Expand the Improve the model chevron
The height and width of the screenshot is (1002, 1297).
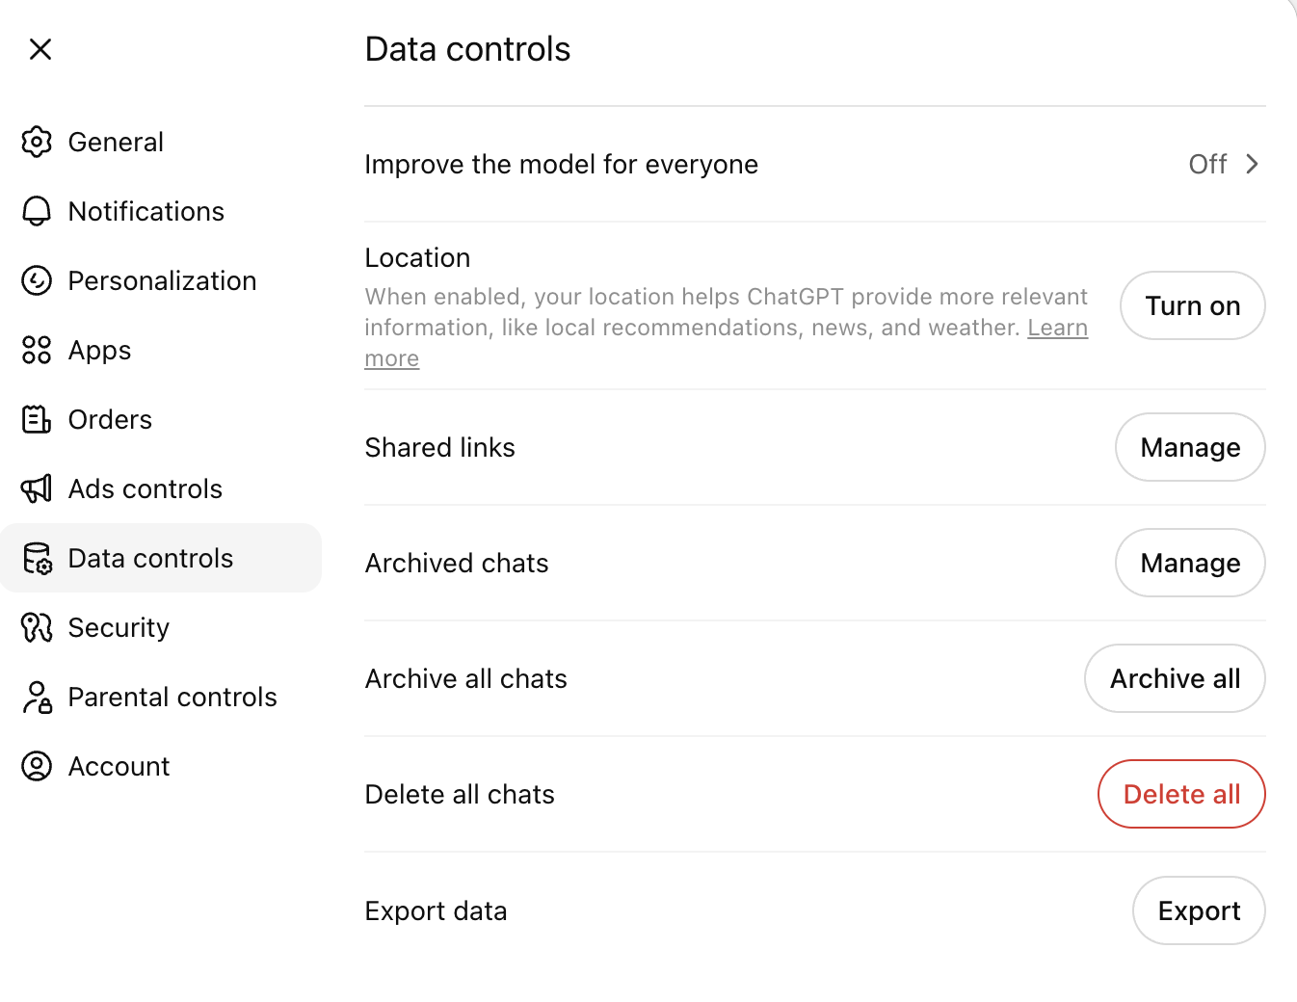coord(1252,164)
